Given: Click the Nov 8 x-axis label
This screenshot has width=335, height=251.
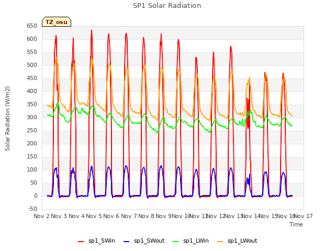Looking at the screenshot, I should click(147, 216).
